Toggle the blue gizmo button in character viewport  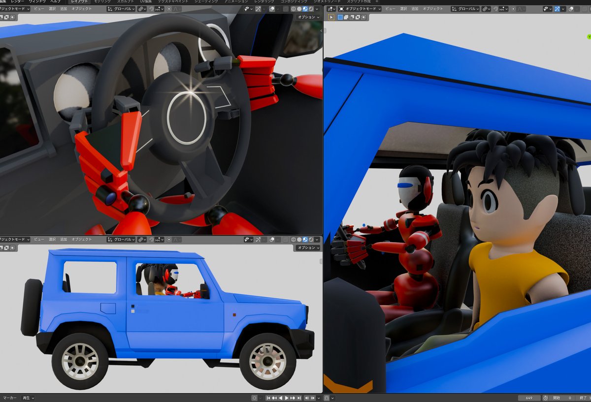click(557, 9)
